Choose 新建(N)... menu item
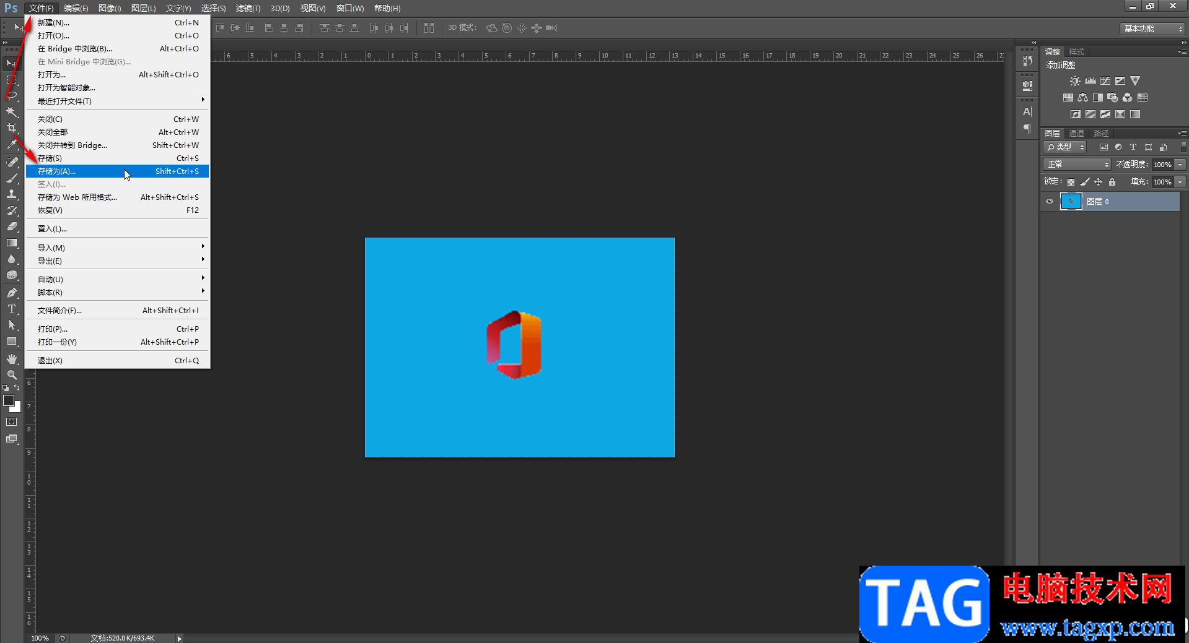 (117, 22)
